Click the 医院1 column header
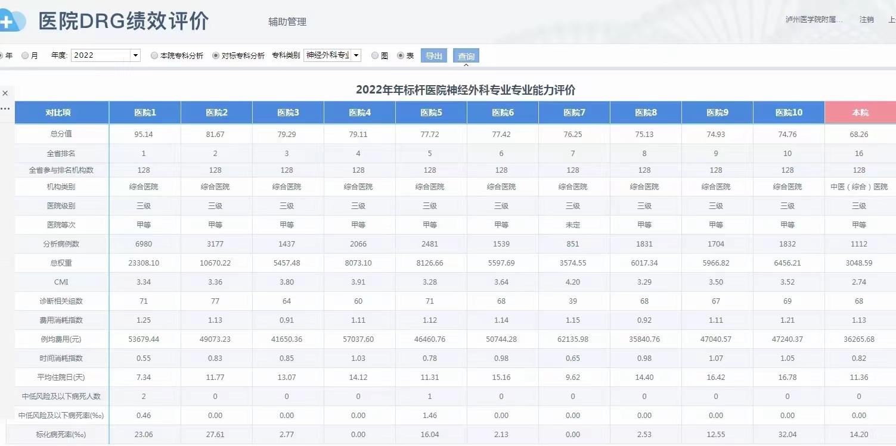The image size is (896, 446). click(x=145, y=113)
